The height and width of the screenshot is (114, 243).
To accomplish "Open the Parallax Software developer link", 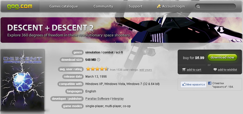I will coord(97,99).
